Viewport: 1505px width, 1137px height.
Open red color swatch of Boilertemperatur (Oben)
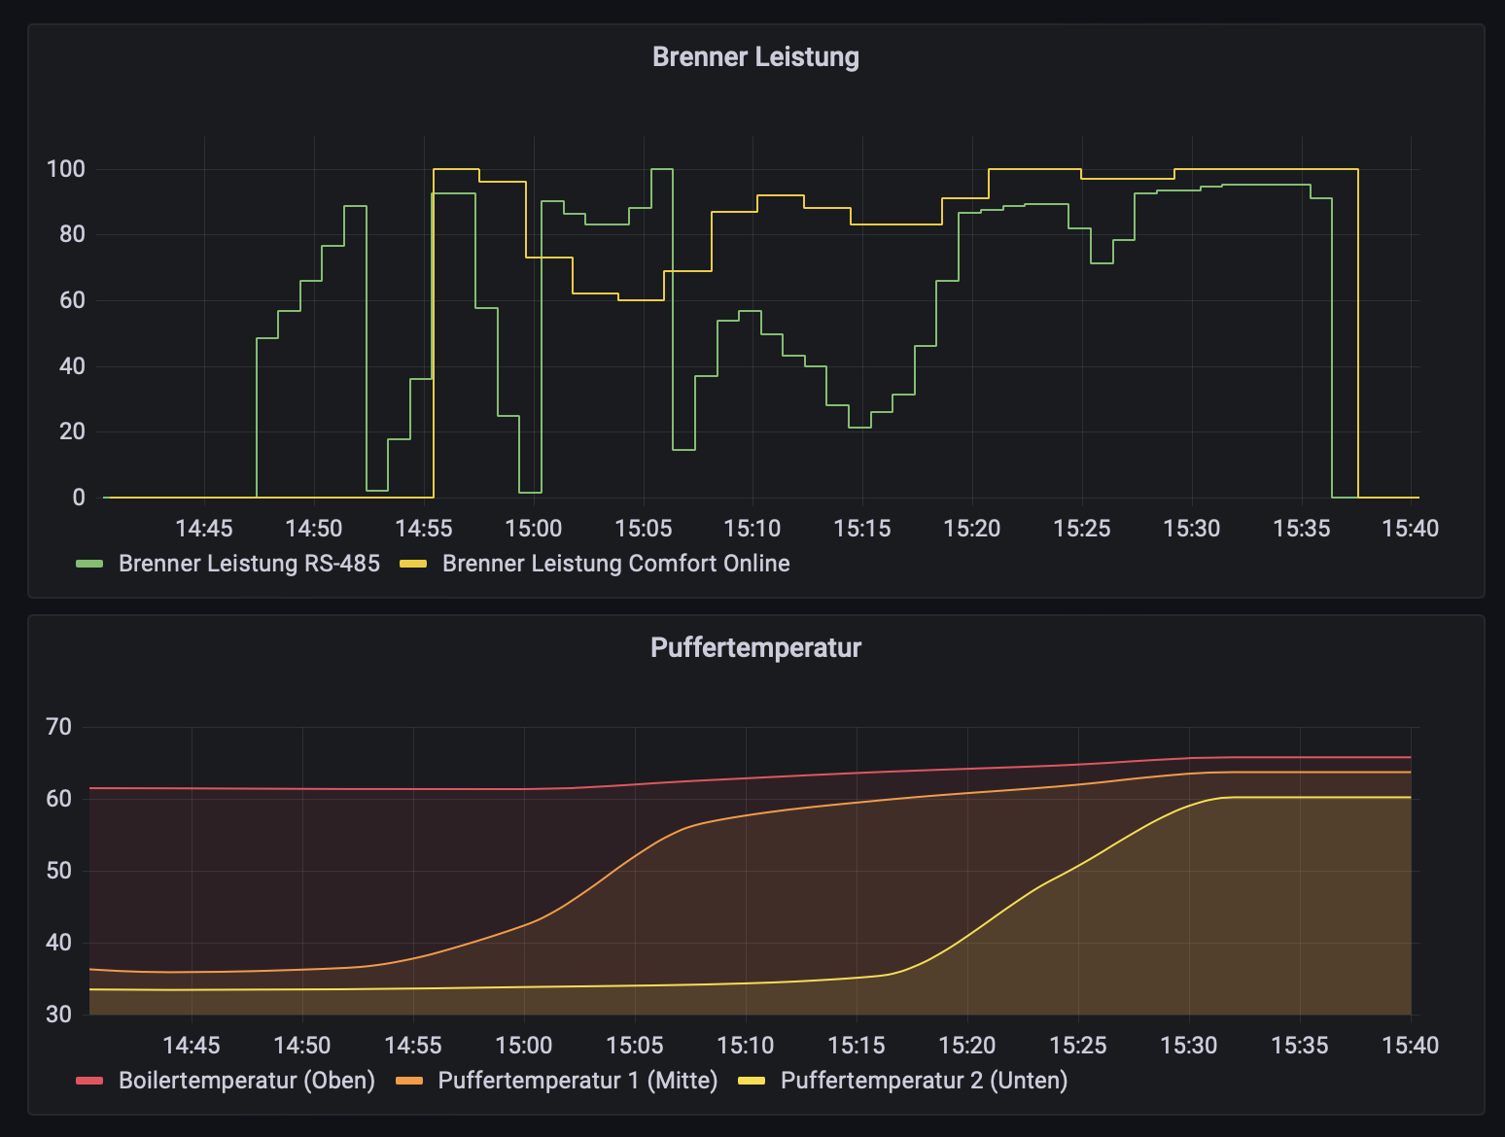click(x=89, y=1082)
